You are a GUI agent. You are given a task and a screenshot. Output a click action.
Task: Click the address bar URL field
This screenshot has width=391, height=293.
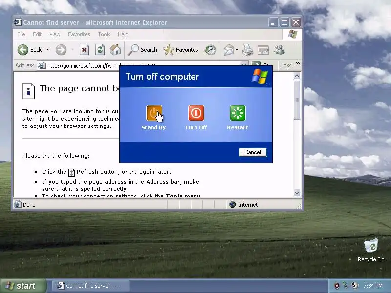click(x=142, y=65)
